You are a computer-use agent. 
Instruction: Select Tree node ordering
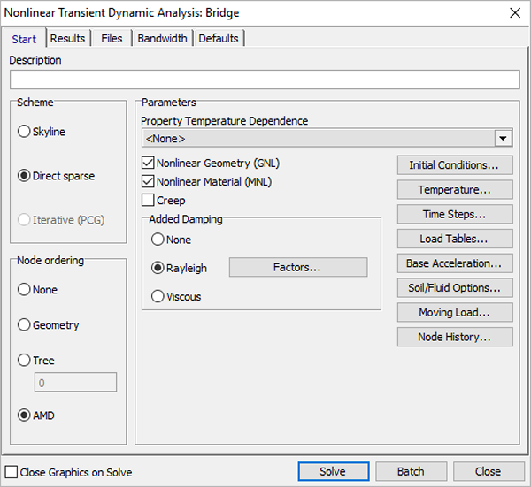25,361
